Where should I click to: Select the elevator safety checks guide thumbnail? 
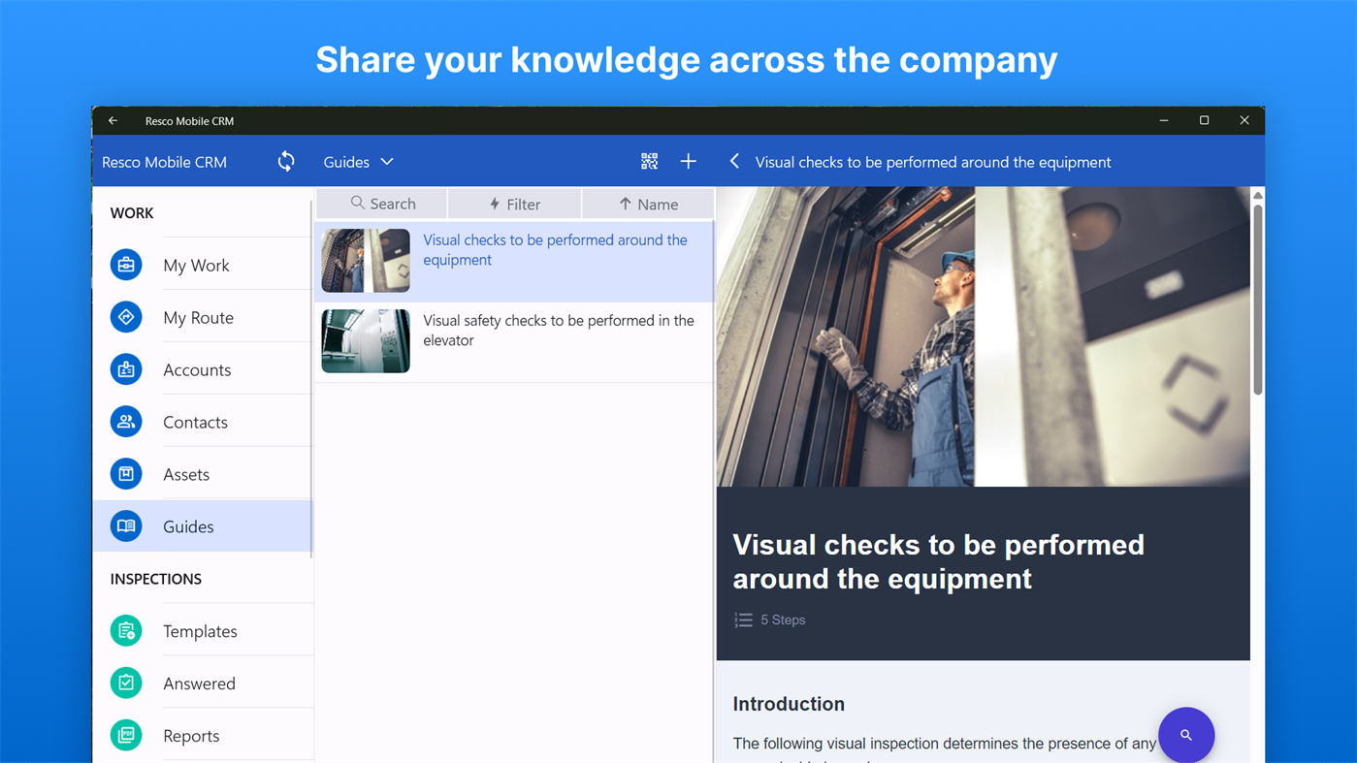(365, 340)
